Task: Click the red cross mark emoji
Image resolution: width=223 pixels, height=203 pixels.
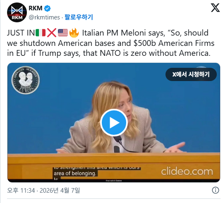Action: [x=52, y=33]
